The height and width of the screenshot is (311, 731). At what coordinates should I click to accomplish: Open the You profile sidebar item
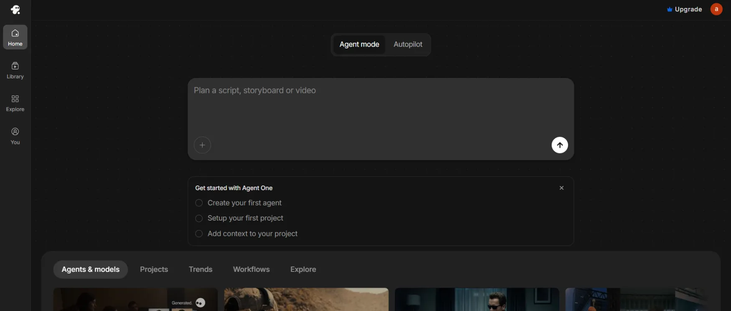[15, 136]
